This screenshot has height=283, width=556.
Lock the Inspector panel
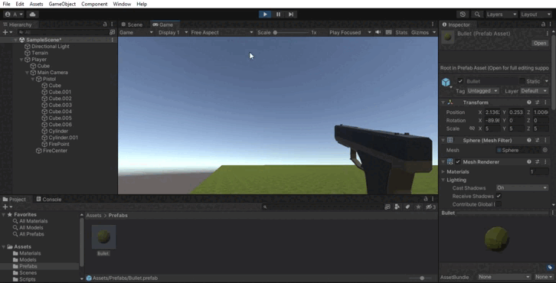543,24
